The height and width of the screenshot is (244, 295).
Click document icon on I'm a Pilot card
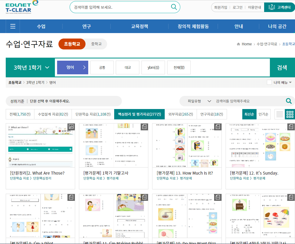[71, 197]
